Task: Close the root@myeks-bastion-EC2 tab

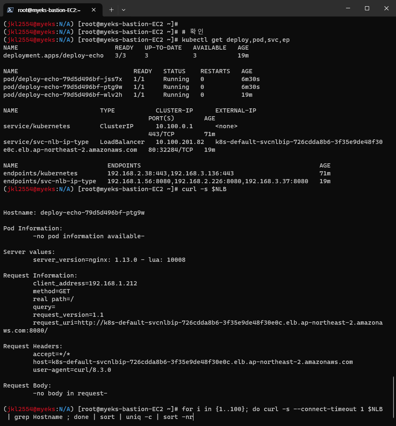Action: coord(94,10)
